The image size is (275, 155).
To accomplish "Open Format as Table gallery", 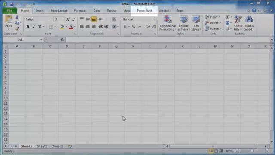I will point(183,23).
